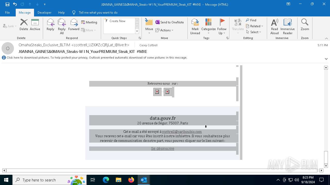The width and height of the screenshot is (330, 185).
Task: Move the message to a folder
Action: click(149, 26)
